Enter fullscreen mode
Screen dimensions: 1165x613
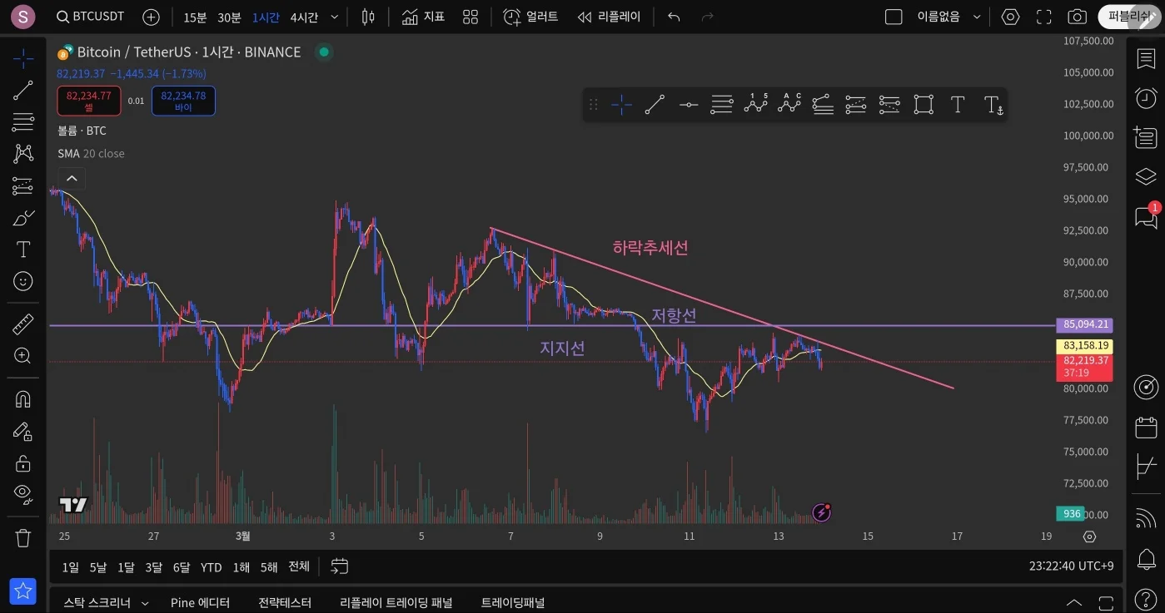click(x=1044, y=17)
